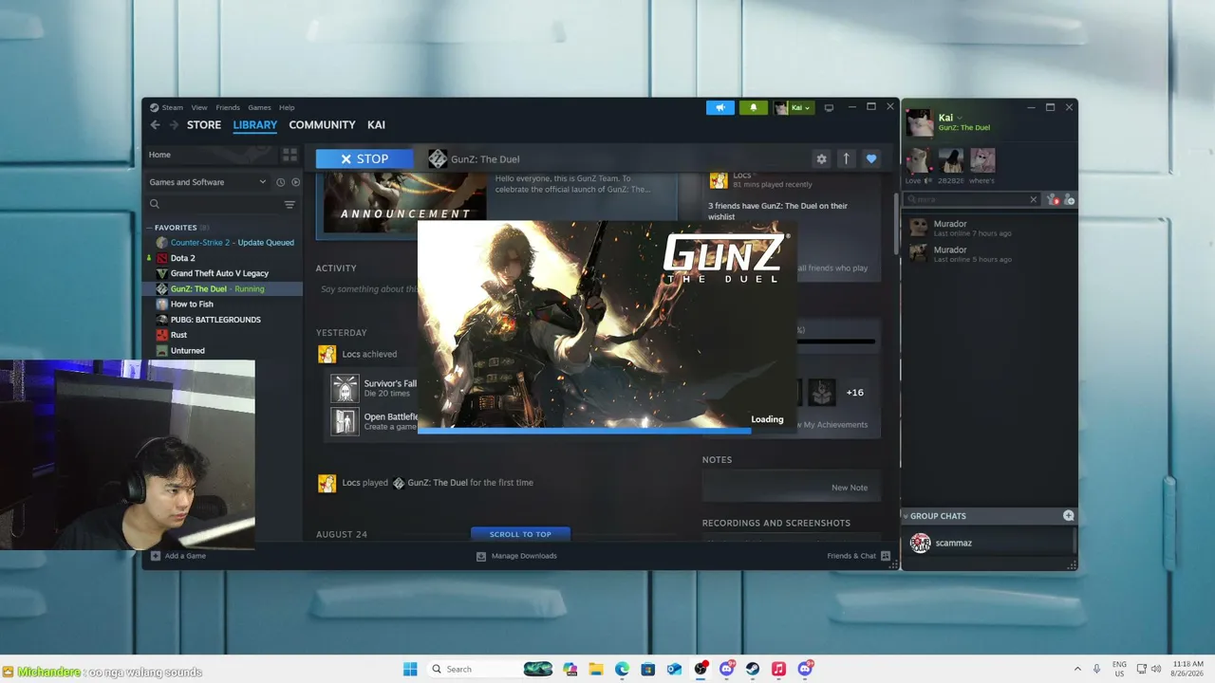Open Outlook from the taskbar
1215x683 pixels.
674,669
